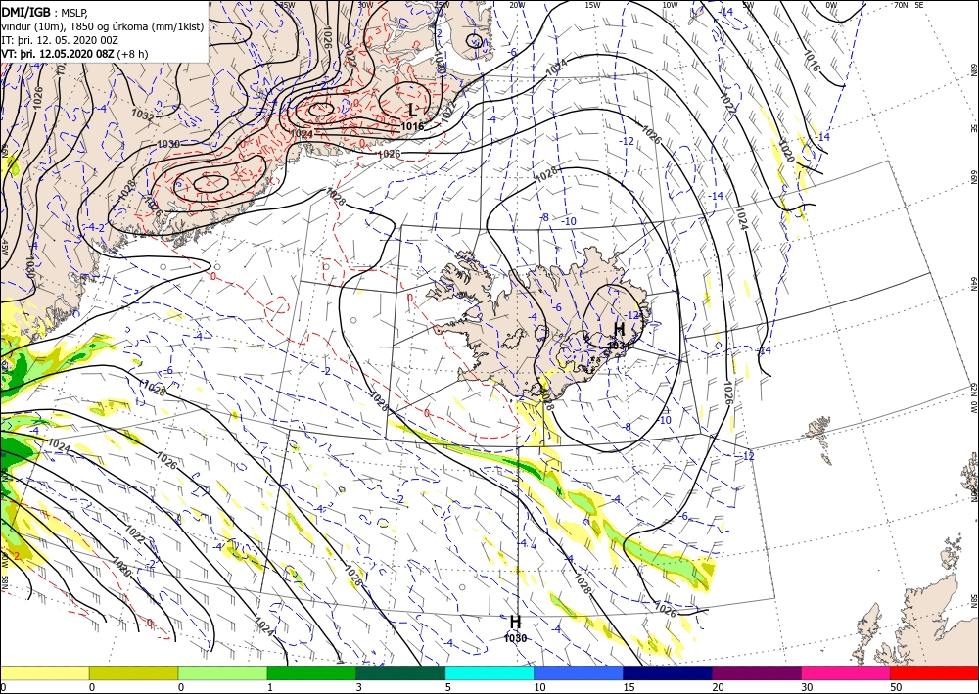
Task: Click the olive yellow-green legend swatch
Action: click(x=133, y=672)
